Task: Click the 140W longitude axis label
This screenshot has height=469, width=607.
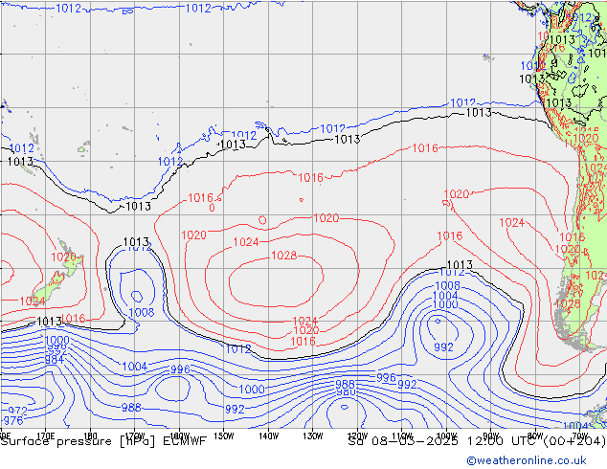Action: tap(268, 435)
